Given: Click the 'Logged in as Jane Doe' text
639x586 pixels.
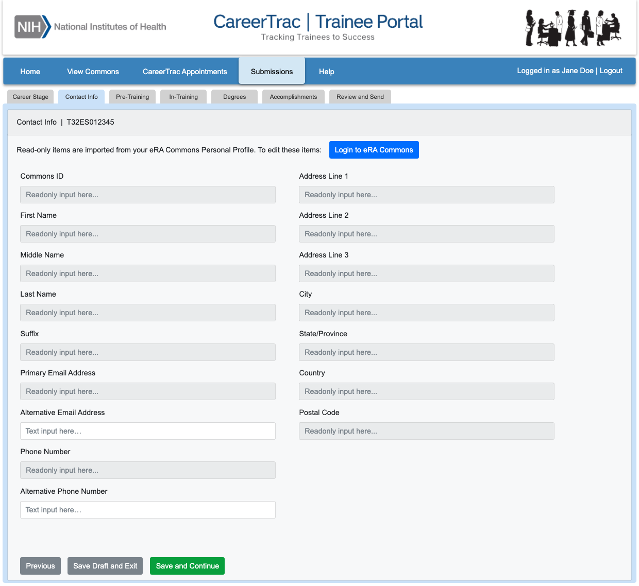Looking at the screenshot, I should [x=555, y=71].
